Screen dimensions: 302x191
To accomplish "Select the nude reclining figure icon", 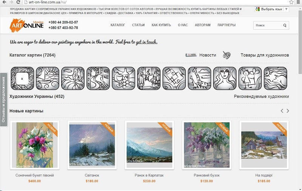I will tap(276, 78).
